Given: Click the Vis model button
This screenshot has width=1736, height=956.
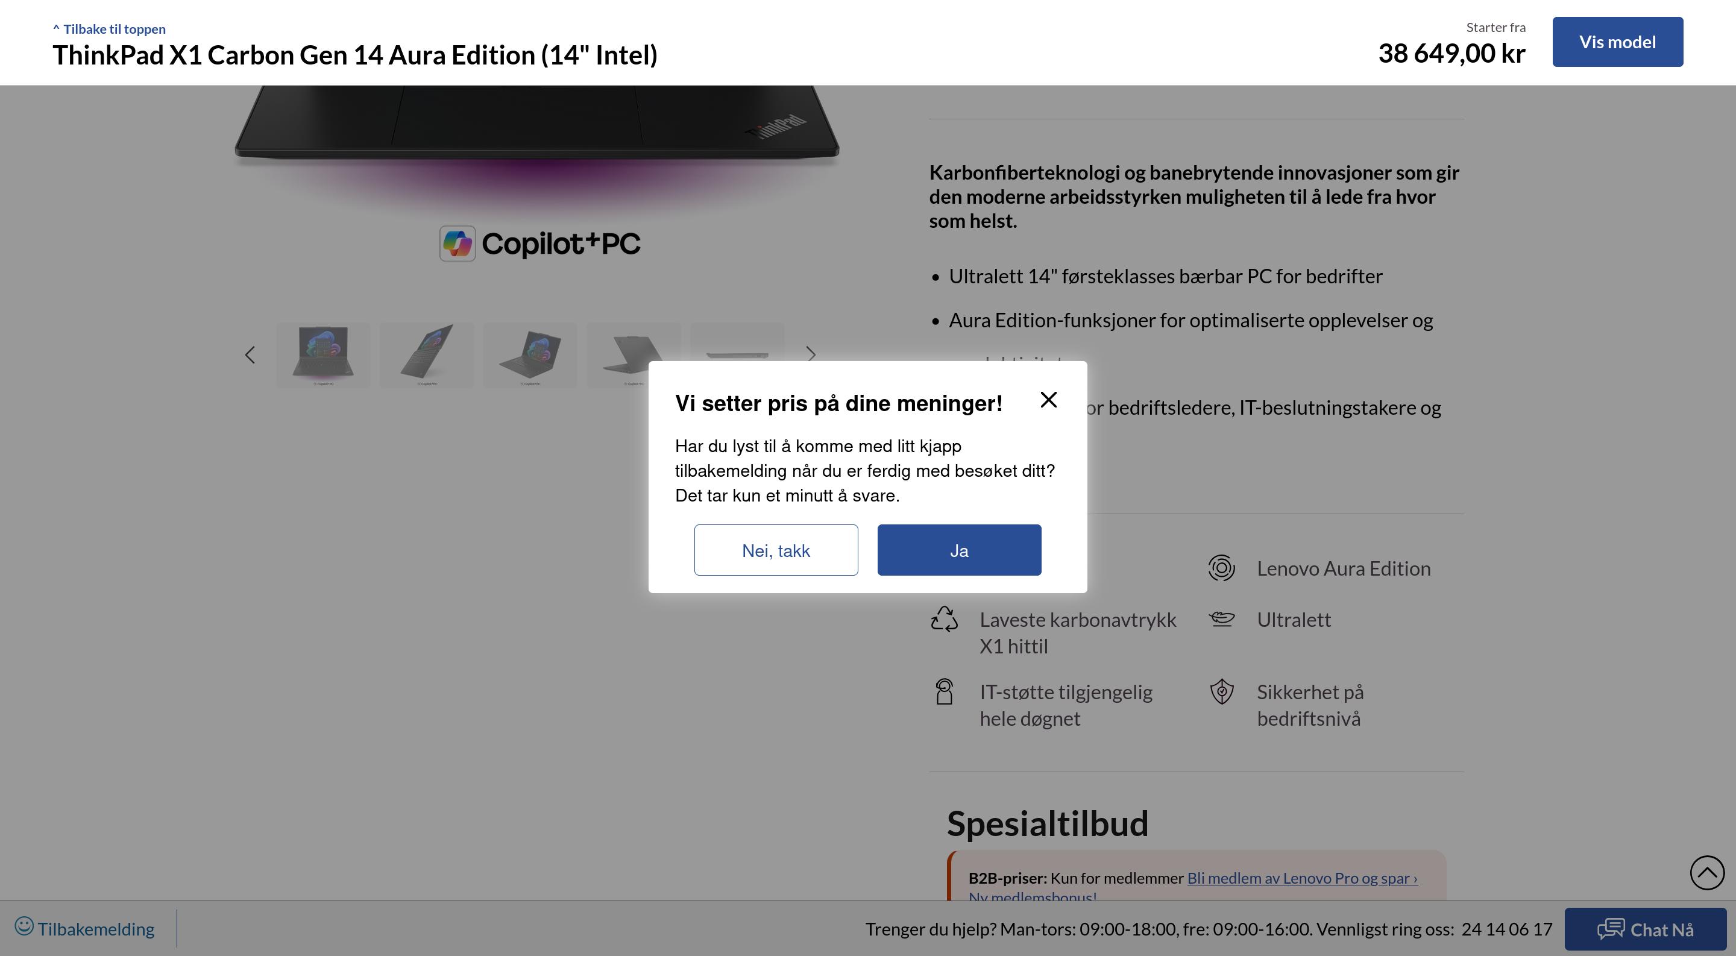Looking at the screenshot, I should tap(1617, 42).
